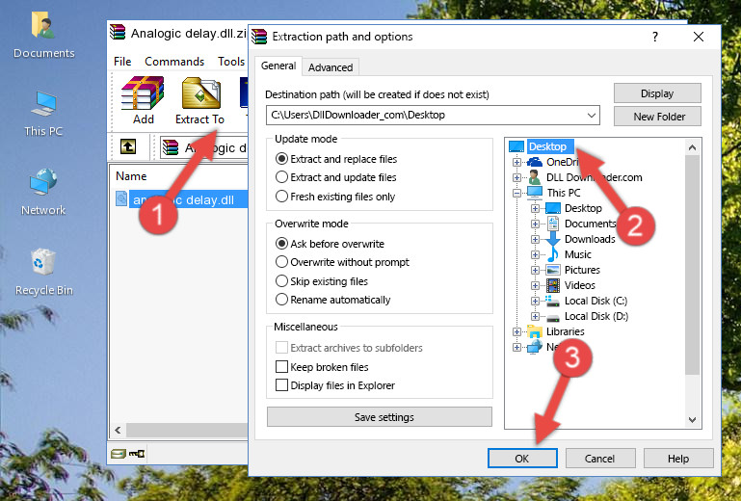Expand the Videos tree node
This screenshot has width=741, height=501.
tap(535, 285)
